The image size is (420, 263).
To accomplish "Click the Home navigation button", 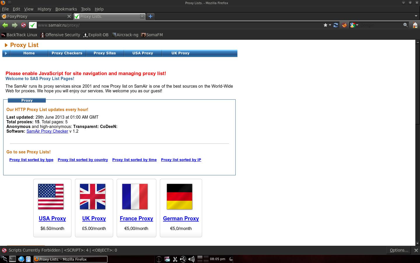I will pyautogui.click(x=29, y=53).
